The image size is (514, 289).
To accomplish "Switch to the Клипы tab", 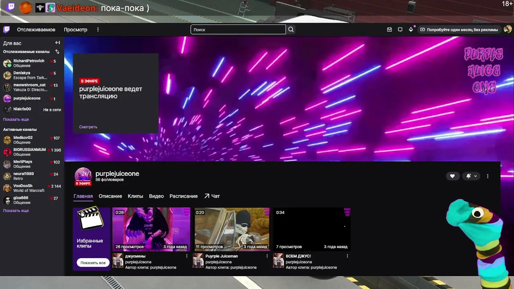I will click(x=135, y=196).
